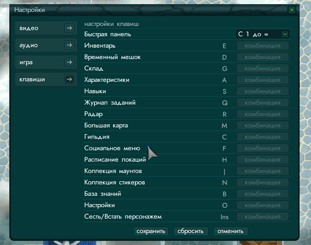Set комбинация for Склад
Image resolution: width=311 pixels, height=245 pixels.
pos(263,68)
